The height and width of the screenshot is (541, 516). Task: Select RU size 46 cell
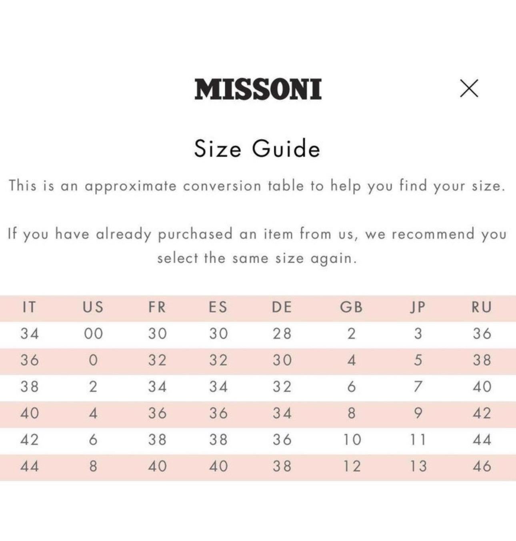pos(482,466)
